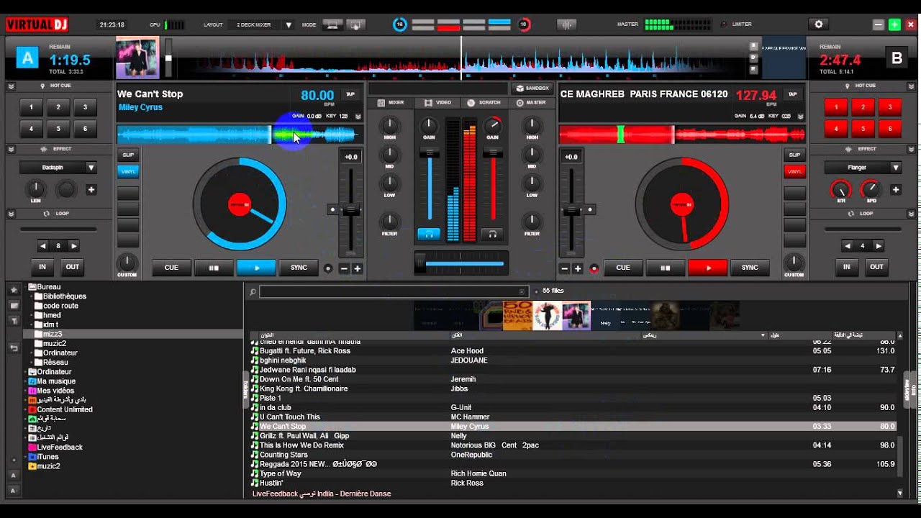Adjust the crossfader slider
The height and width of the screenshot is (518, 921).
click(461, 264)
